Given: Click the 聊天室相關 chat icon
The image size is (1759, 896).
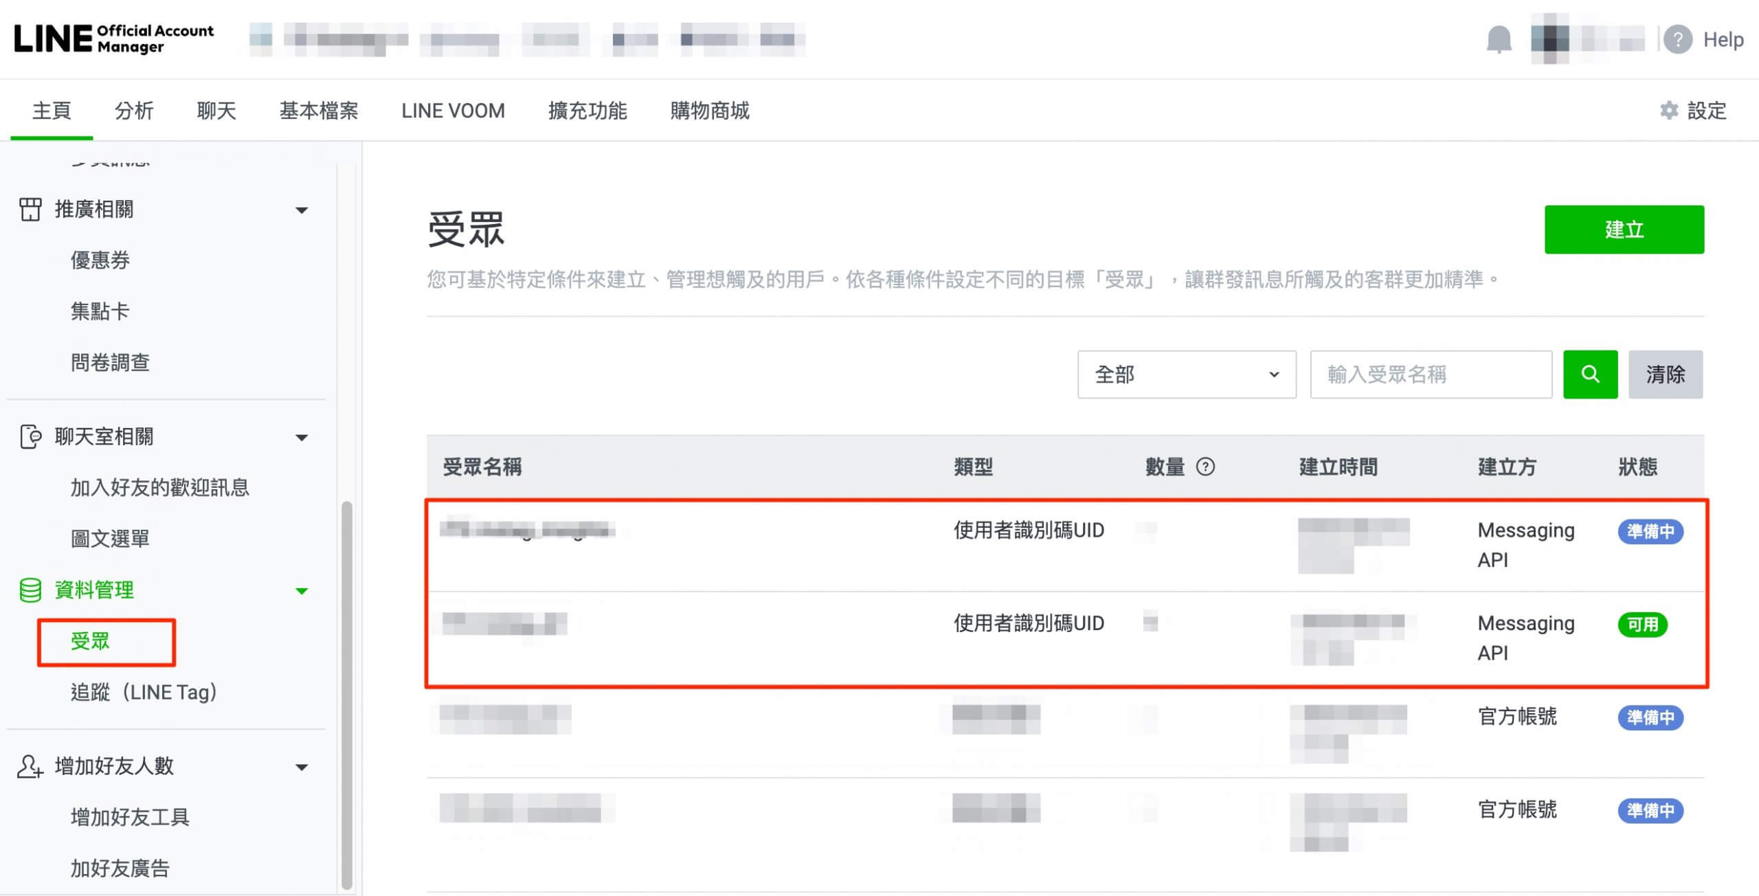Looking at the screenshot, I should 30,436.
